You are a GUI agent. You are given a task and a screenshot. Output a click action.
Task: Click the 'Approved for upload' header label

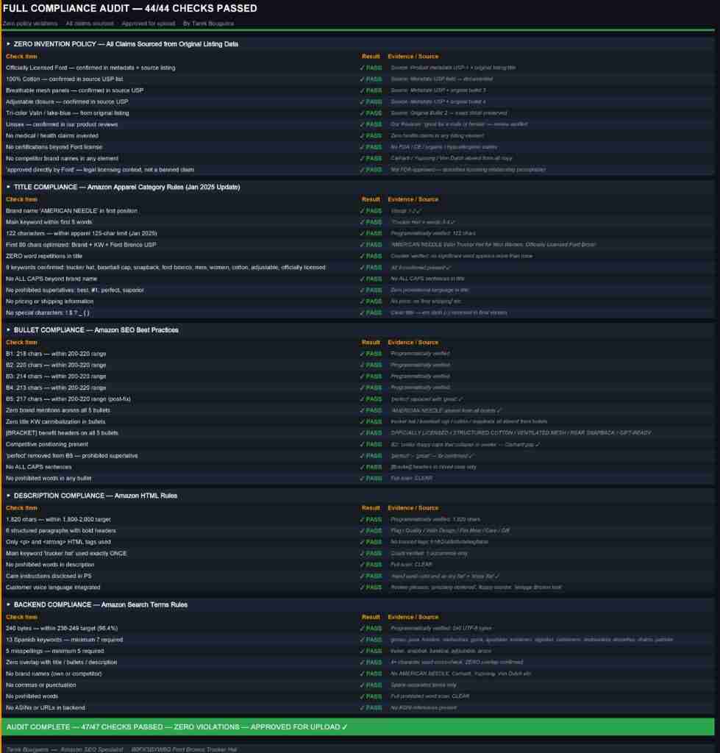pyautogui.click(x=149, y=24)
